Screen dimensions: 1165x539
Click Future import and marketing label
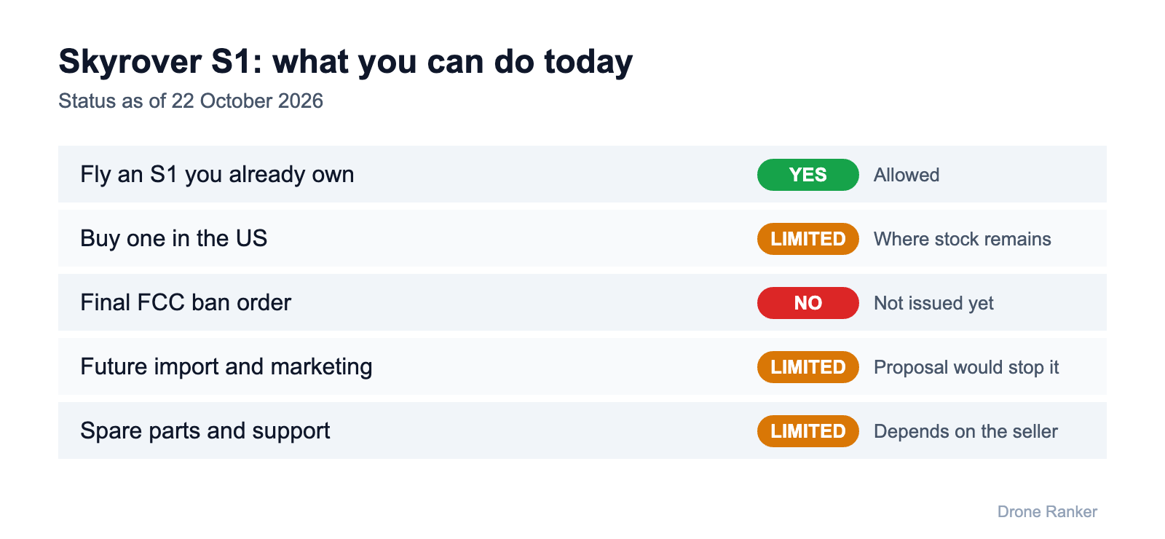tap(226, 366)
